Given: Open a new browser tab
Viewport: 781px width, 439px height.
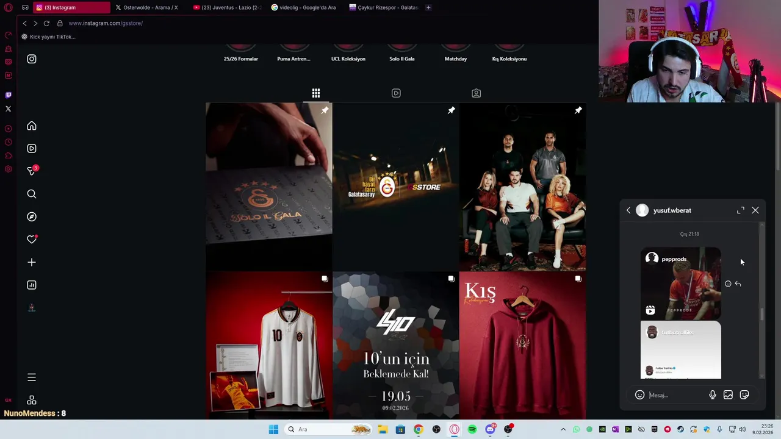Looking at the screenshot, I should pos(428,7).
